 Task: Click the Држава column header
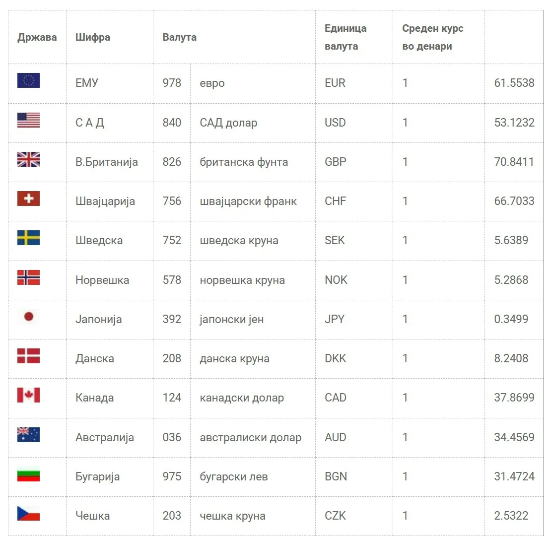click(x=37, y=37)
